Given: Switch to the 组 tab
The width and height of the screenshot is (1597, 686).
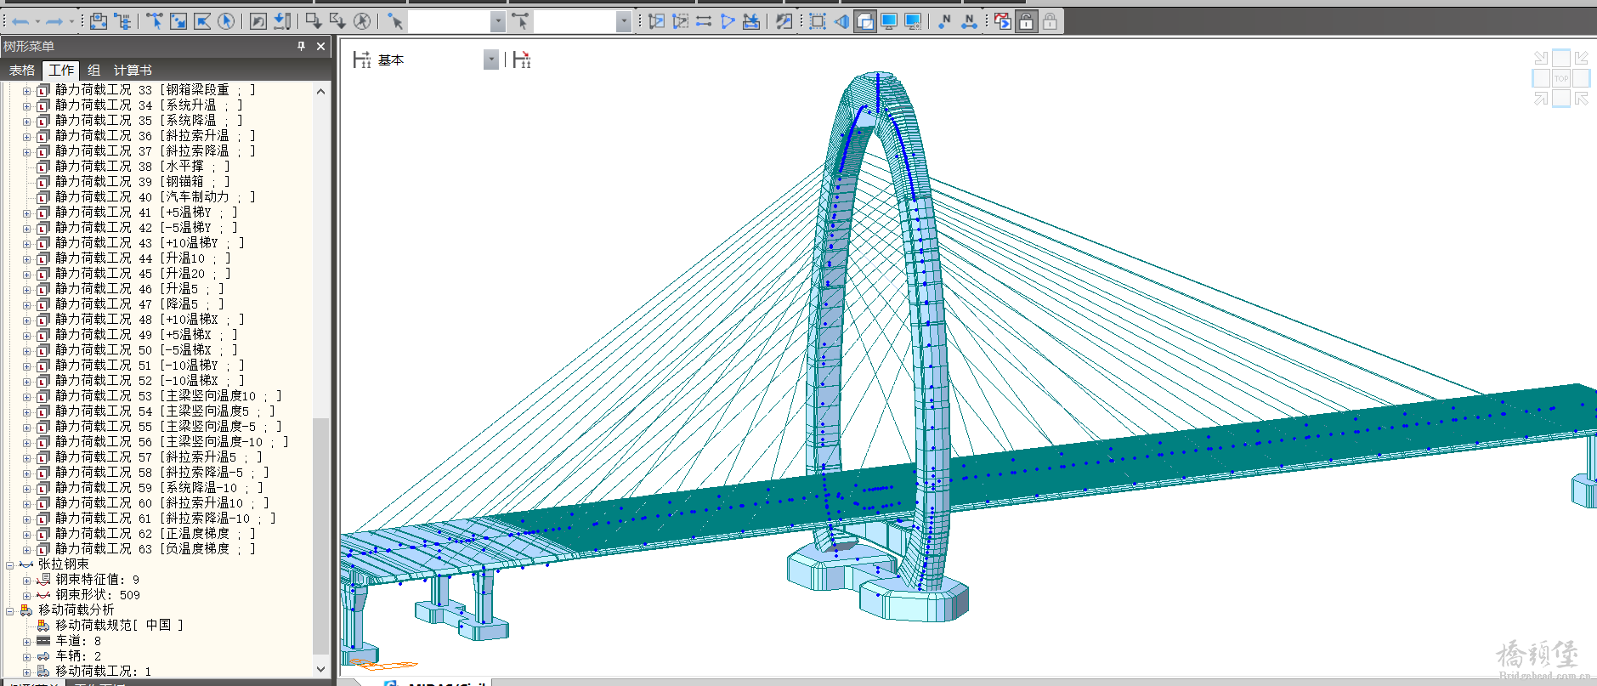Looking at the screenshot, I should pyautogui.click(x=93, y=71).
